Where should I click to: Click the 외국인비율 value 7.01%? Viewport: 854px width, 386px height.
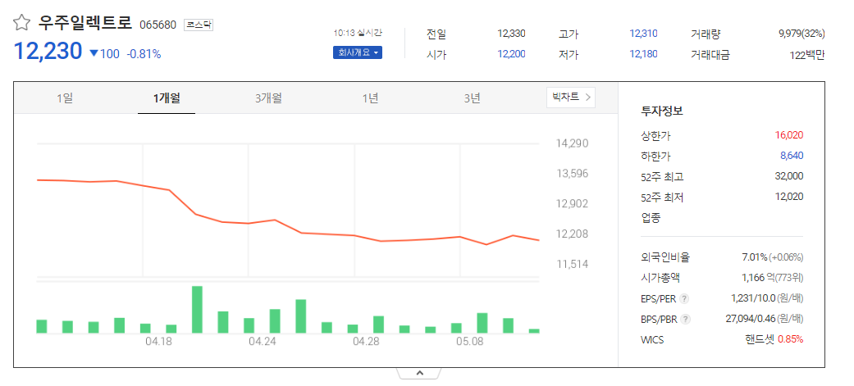coord(753,257)
